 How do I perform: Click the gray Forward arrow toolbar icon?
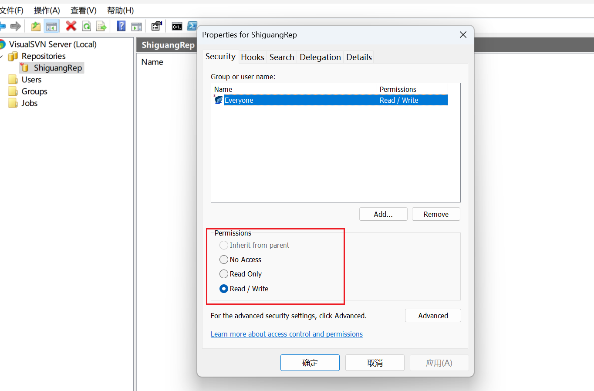(16, 27)
